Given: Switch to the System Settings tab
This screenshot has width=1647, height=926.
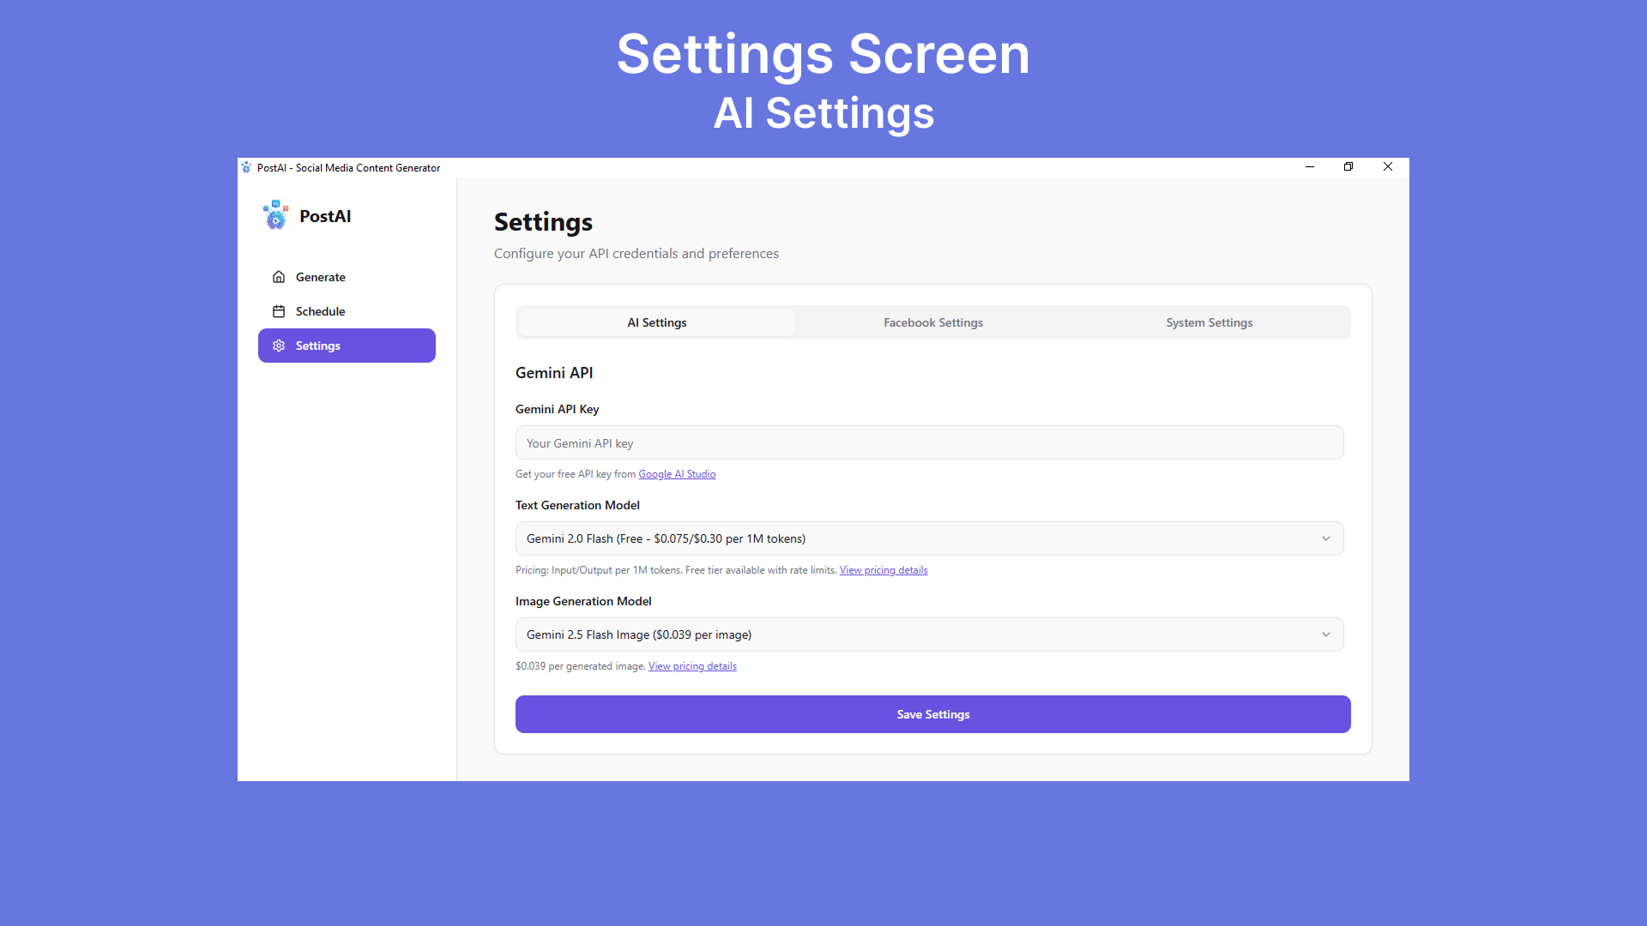Looking at the screenshot, I should click(x=1209, y=322).
